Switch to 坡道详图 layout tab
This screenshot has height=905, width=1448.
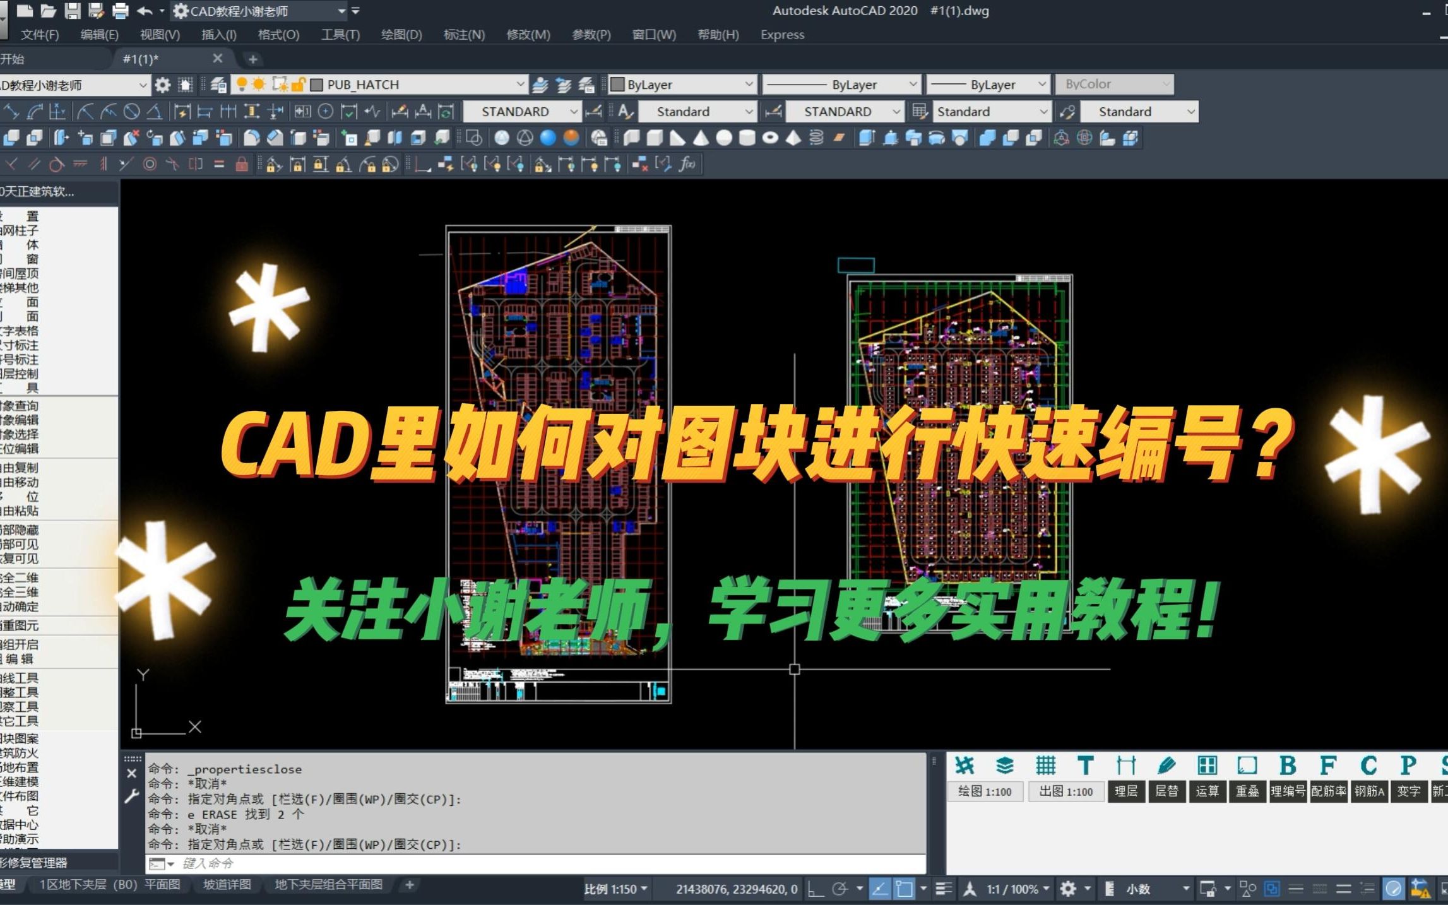227,885
